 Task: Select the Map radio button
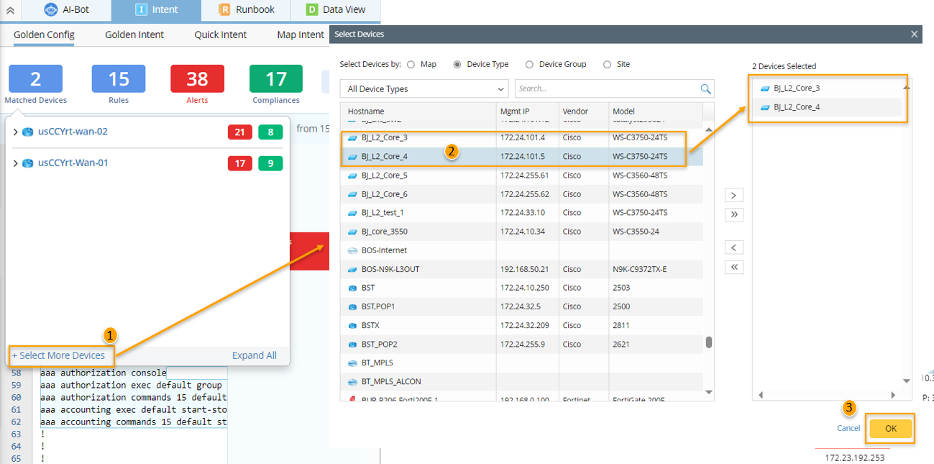pyautogui.click(x=411, y=64)
